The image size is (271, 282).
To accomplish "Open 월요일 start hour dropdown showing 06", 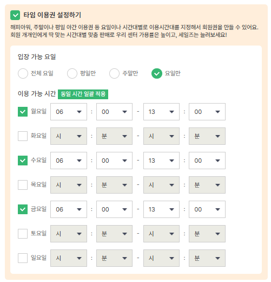I will (69, 112).
